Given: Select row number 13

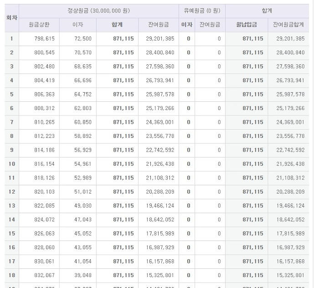Looking at the screenshot, I should [x=12, y=206].
